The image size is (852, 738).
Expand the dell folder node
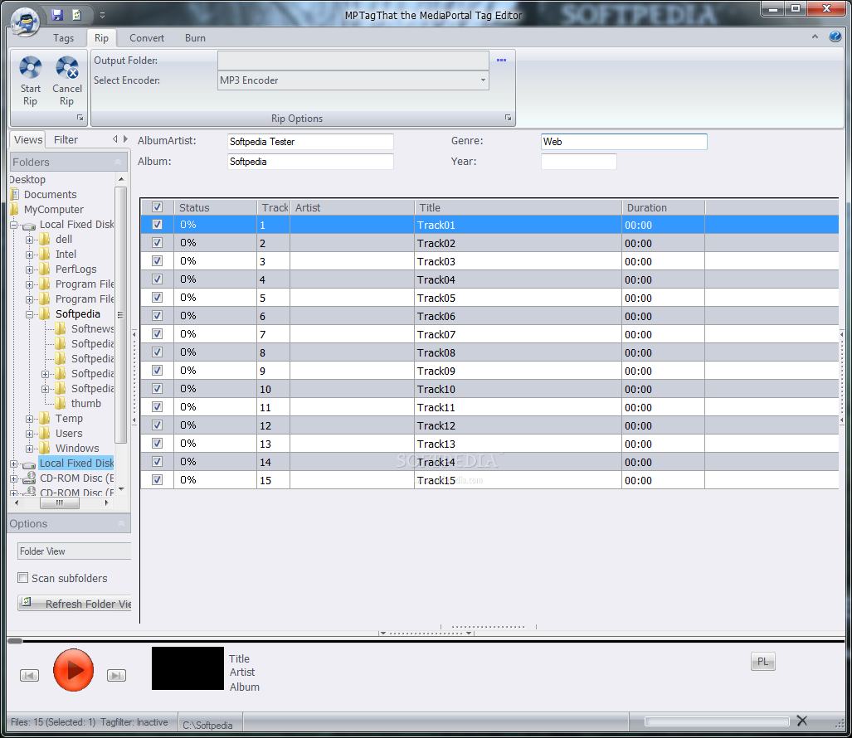[29, 240]
